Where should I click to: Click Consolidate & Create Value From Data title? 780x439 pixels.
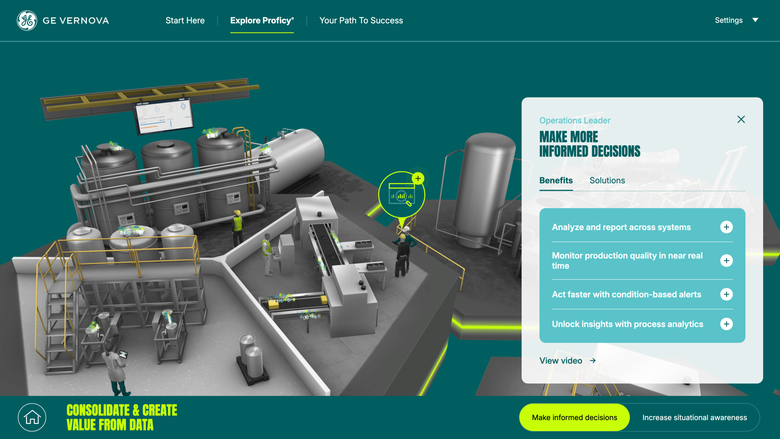click(122, 418)
